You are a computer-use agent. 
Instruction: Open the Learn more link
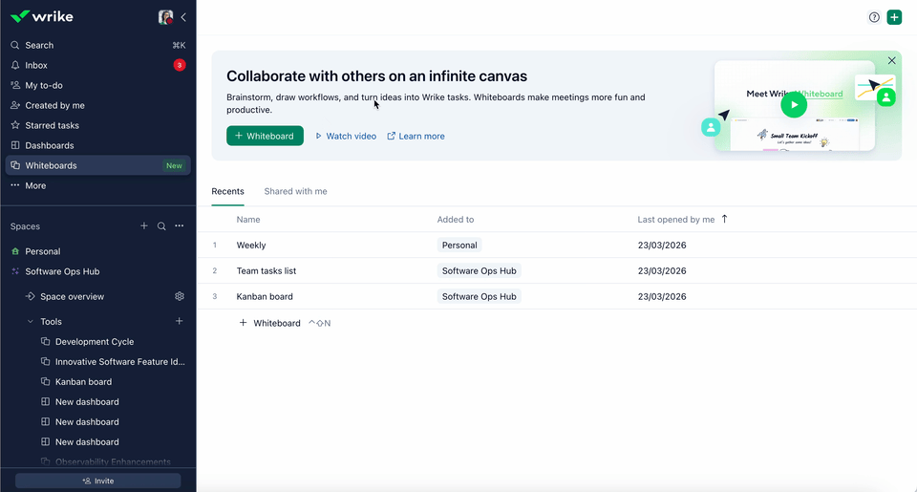pyautogui.click(x=416, y=136)
